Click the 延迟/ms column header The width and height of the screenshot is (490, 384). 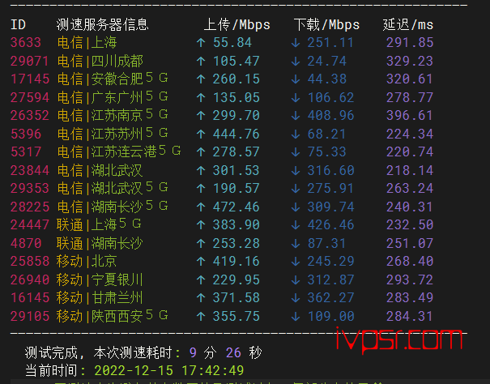[408, 24]
